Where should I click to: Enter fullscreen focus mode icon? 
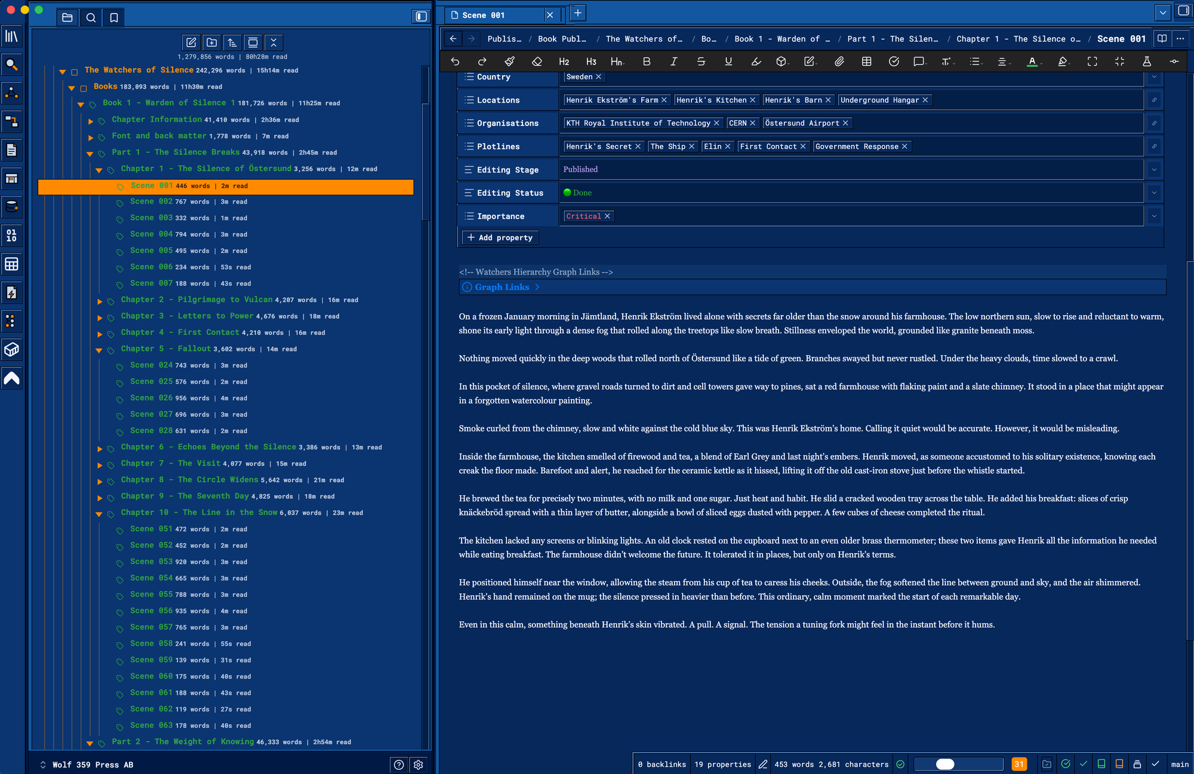pyautogui.click(x=1092, y=61)
